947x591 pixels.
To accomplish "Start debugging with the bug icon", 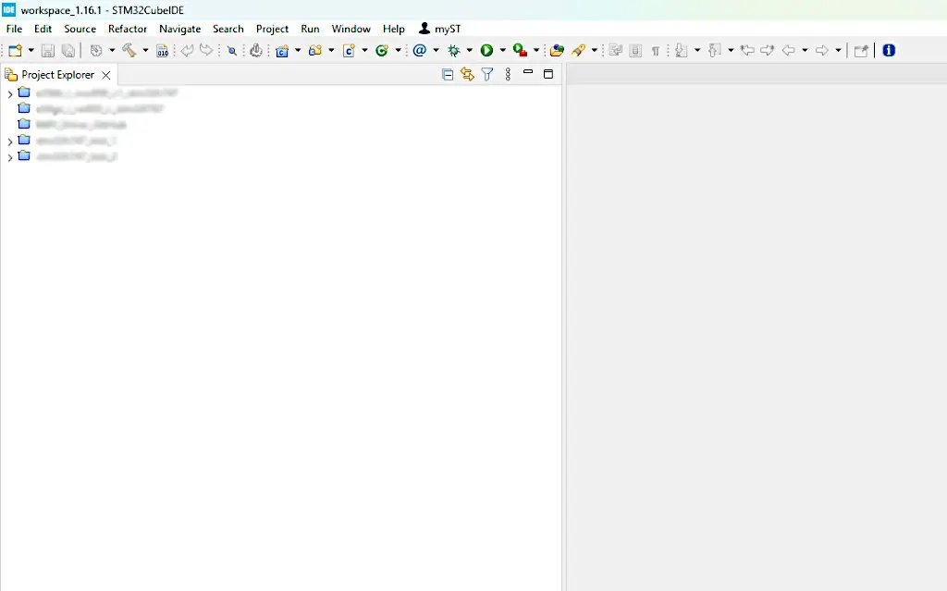I will click(453, 51).
